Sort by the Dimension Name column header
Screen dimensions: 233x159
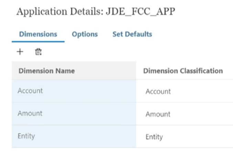click(47, 71)
